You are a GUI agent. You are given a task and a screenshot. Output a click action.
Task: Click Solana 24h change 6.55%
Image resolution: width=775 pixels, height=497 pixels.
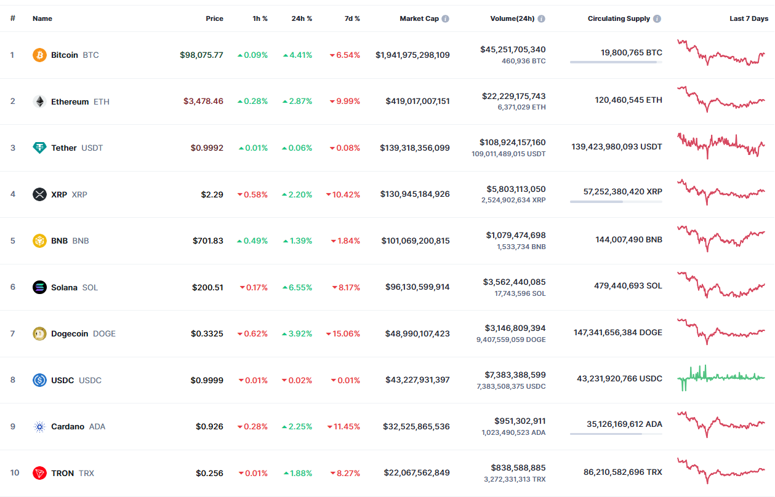297,287
